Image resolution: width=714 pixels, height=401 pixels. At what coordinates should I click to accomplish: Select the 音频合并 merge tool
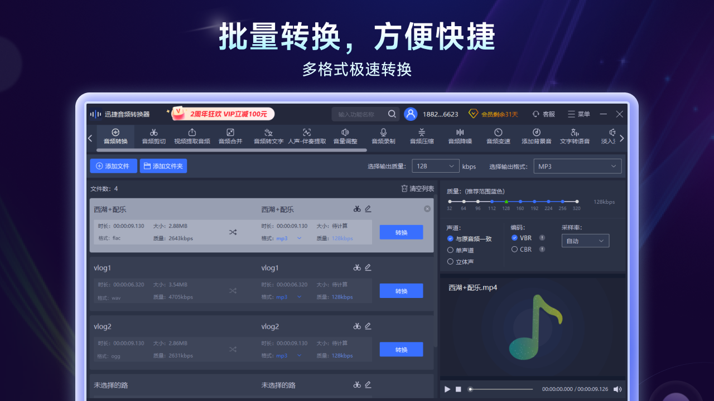pyautogui.click(x=230, y=136)
